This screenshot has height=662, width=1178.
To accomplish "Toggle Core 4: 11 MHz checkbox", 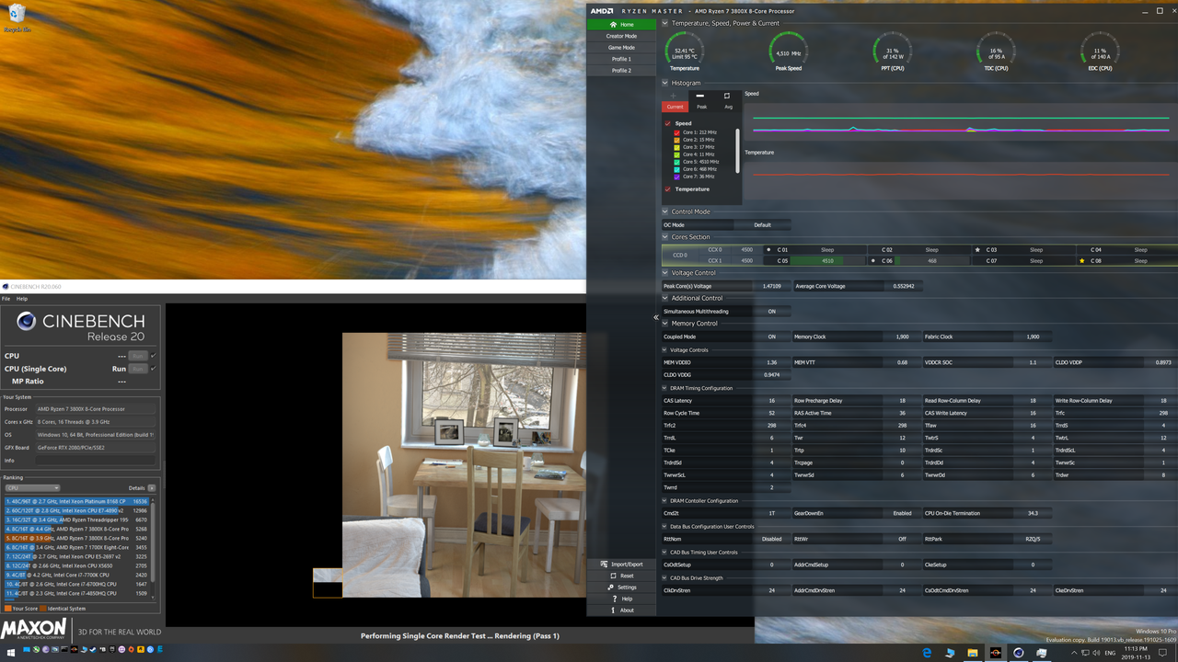I will point(677,154).
